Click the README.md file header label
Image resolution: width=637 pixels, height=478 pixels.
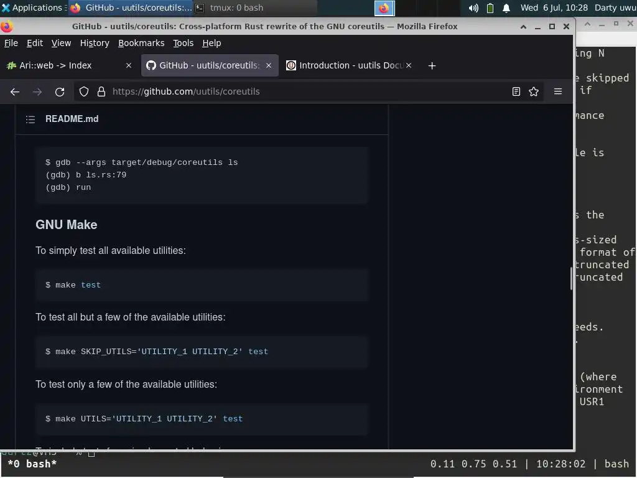pos(72,119)
